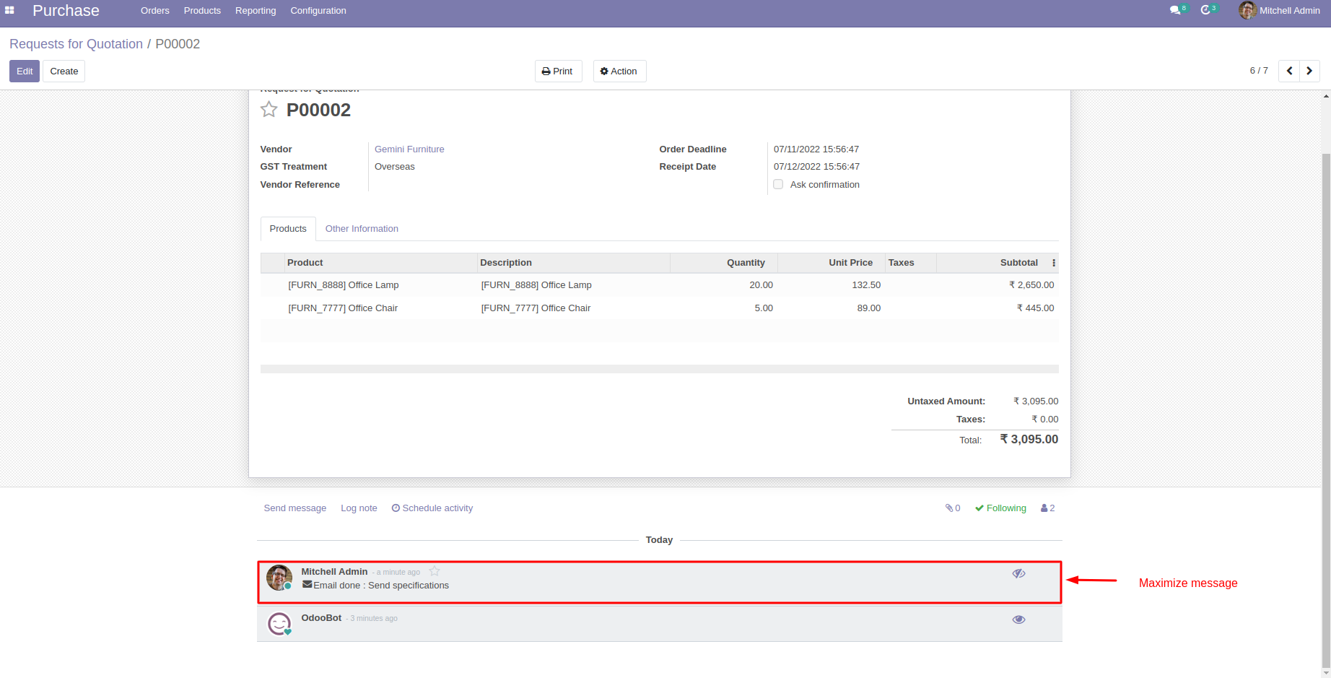Mark P00002 as priority with star

pos(269,110)
